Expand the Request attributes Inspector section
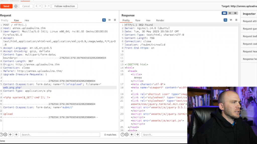This screenshot has height=144, width=257. 249,21
